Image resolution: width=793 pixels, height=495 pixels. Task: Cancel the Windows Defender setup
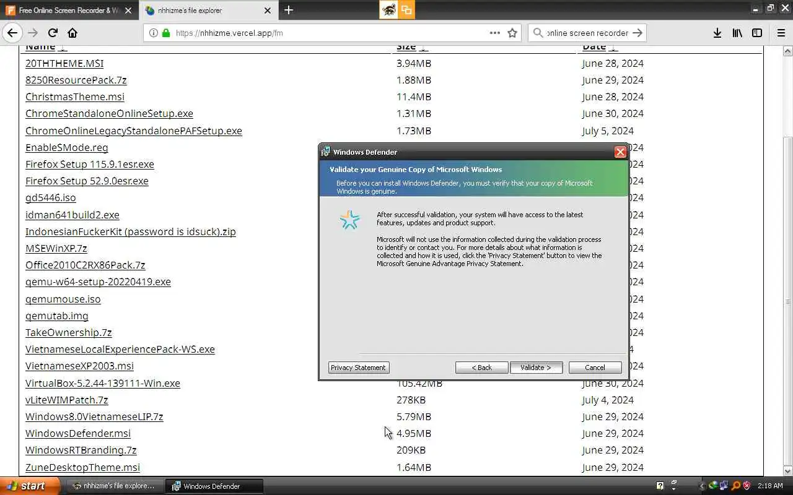(x=595, y=368)
